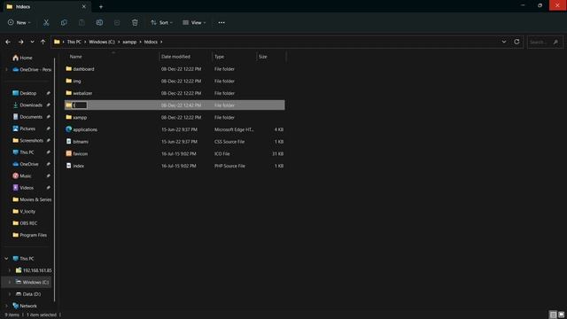This screenshot has width=567, height=319.
Task: Expand the Data (D:) drive node
Action: pos(10,294)
